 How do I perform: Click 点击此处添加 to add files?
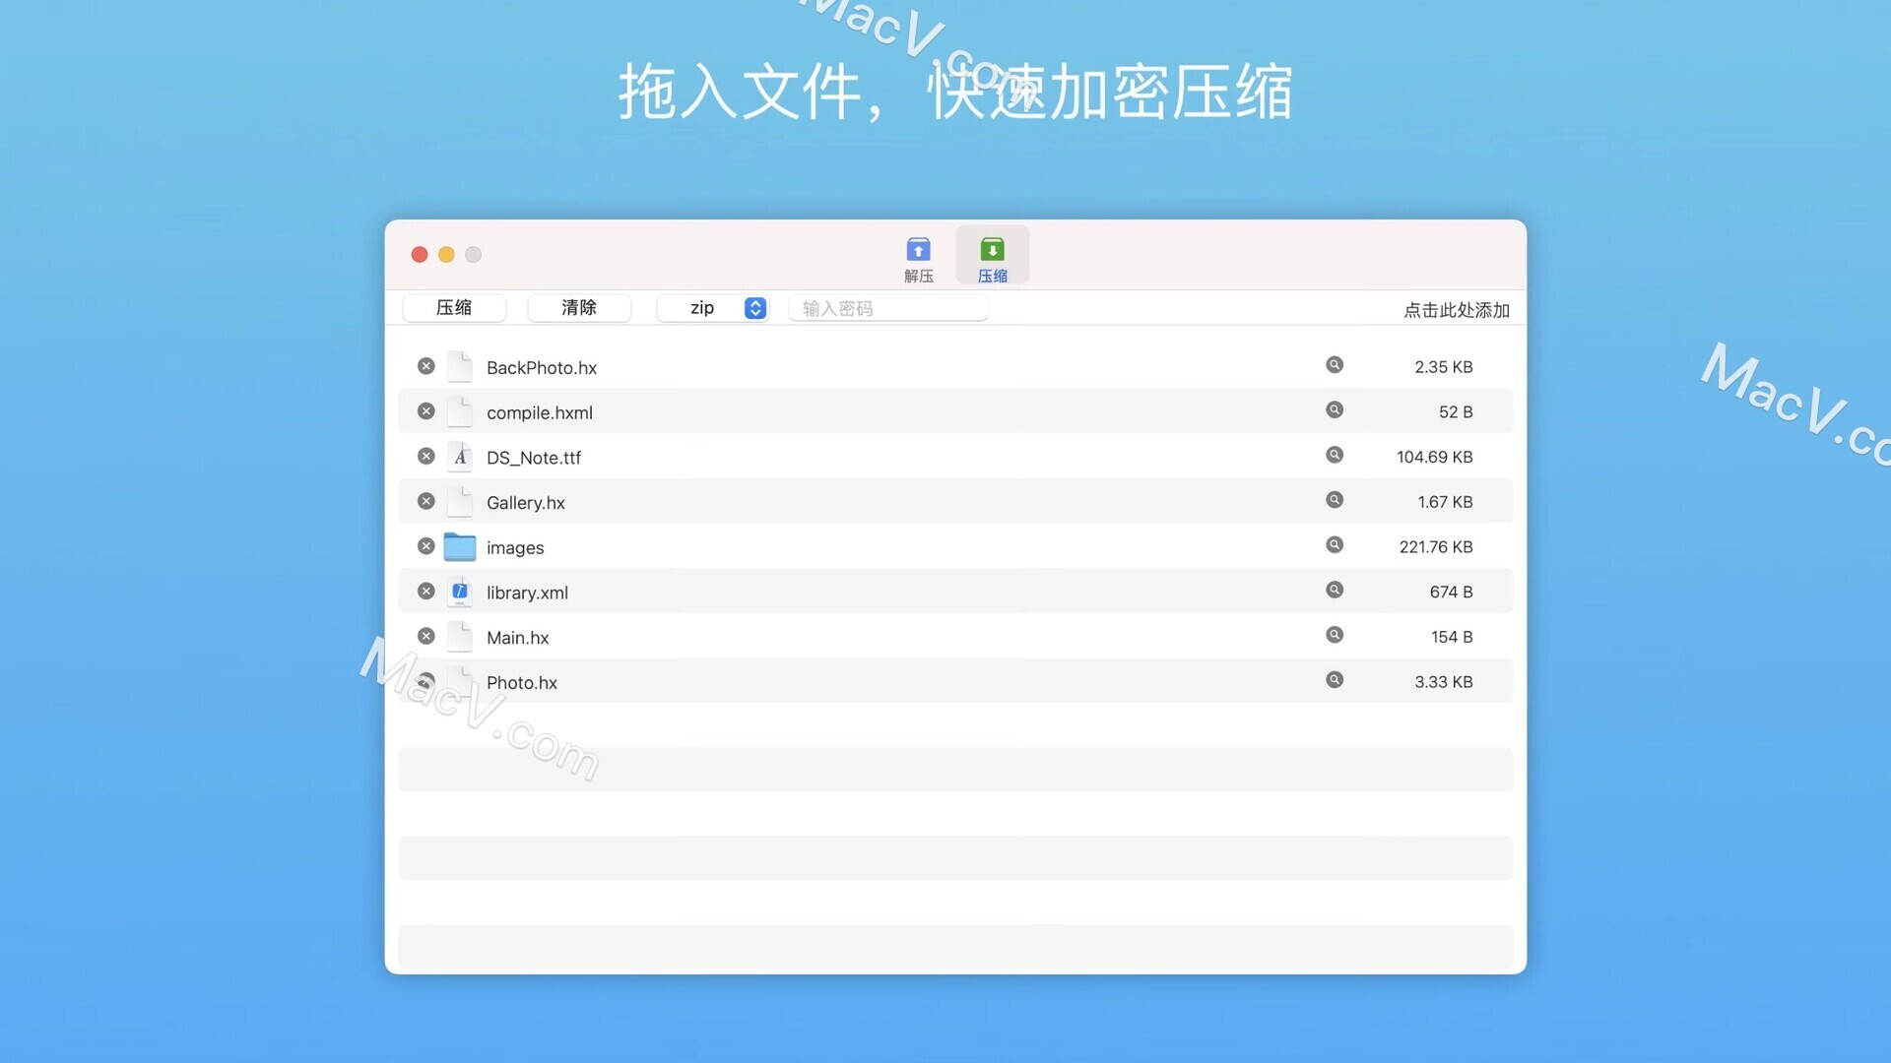[1456, 310]
